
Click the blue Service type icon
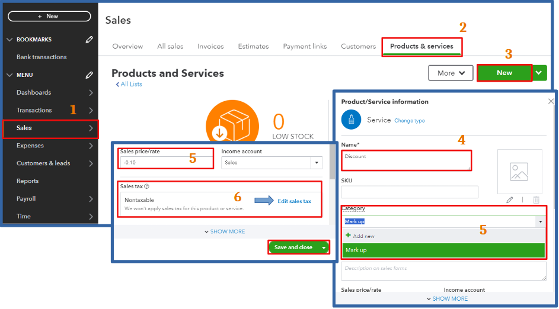click(x=351, y=120)
